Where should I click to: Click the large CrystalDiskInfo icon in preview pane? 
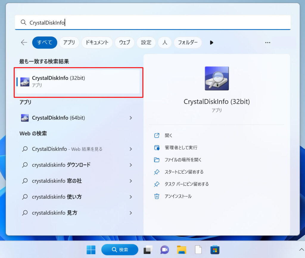point(217,78)
